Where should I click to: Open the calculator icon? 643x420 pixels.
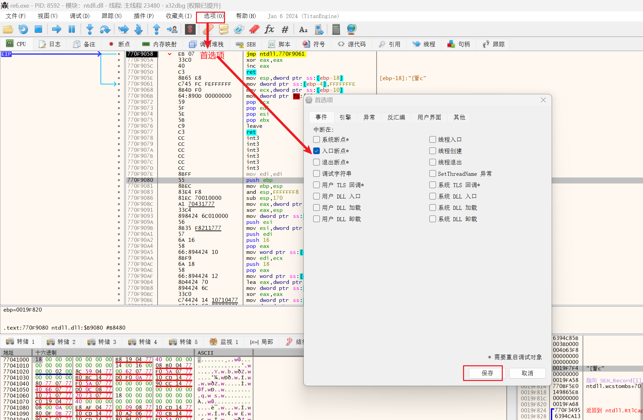click(x=336, y=29)
